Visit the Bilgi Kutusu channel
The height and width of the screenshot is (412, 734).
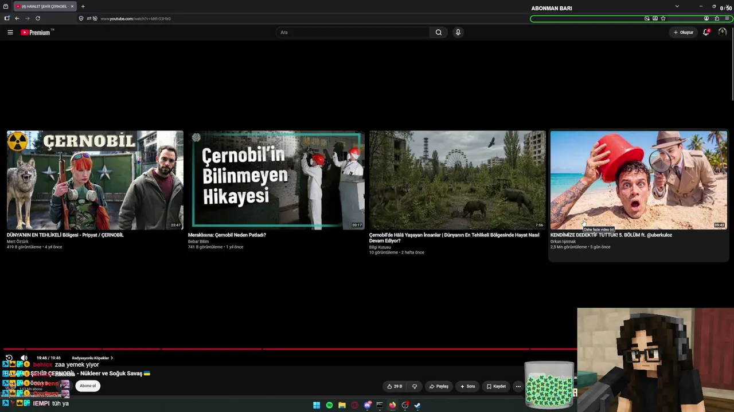point(380,247)
